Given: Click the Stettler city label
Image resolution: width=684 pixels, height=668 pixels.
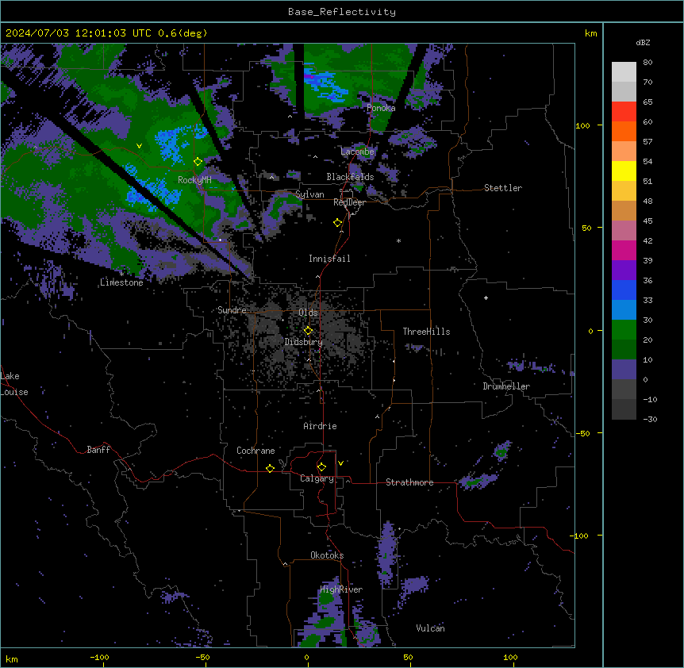Looking at the screenshot, I should point(503,188).
